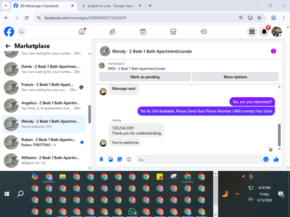Attach a photo file in composer
The image size is (290, 217).
[x=111, y=159]
